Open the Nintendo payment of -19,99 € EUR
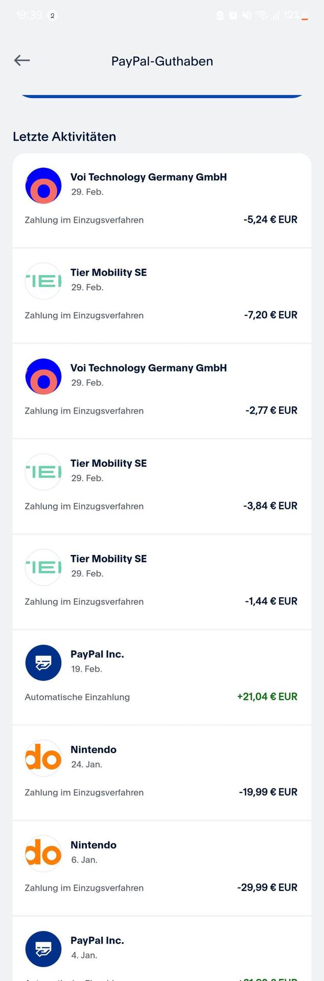Screen dimensions: 324x981 162,773
